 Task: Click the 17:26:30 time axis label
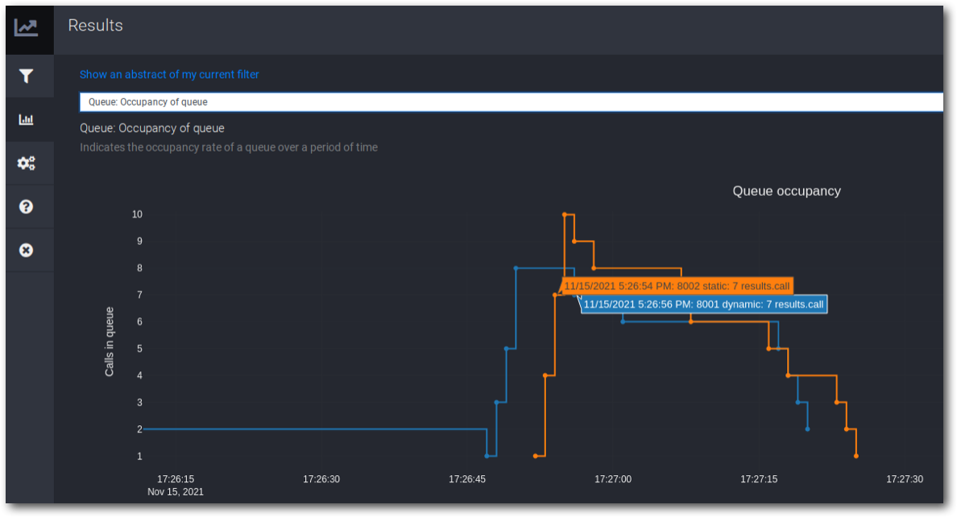(321, 479)
